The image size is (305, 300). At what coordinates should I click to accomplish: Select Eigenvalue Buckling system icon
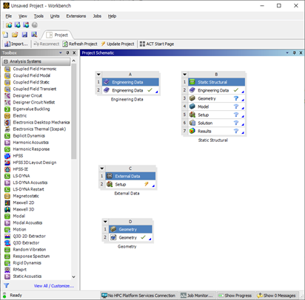(x=7, y=109)
